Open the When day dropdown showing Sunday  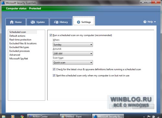(73, 44)
